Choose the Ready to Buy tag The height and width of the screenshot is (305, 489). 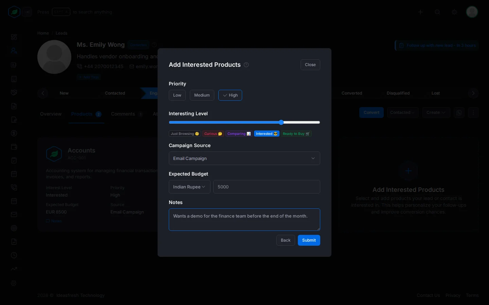point(296,134)
